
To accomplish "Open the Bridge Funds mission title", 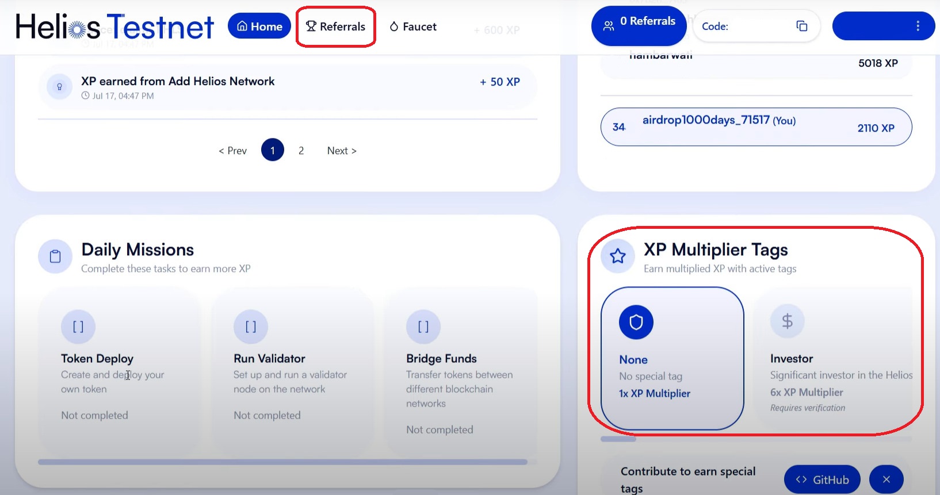I will coord(441,358).
